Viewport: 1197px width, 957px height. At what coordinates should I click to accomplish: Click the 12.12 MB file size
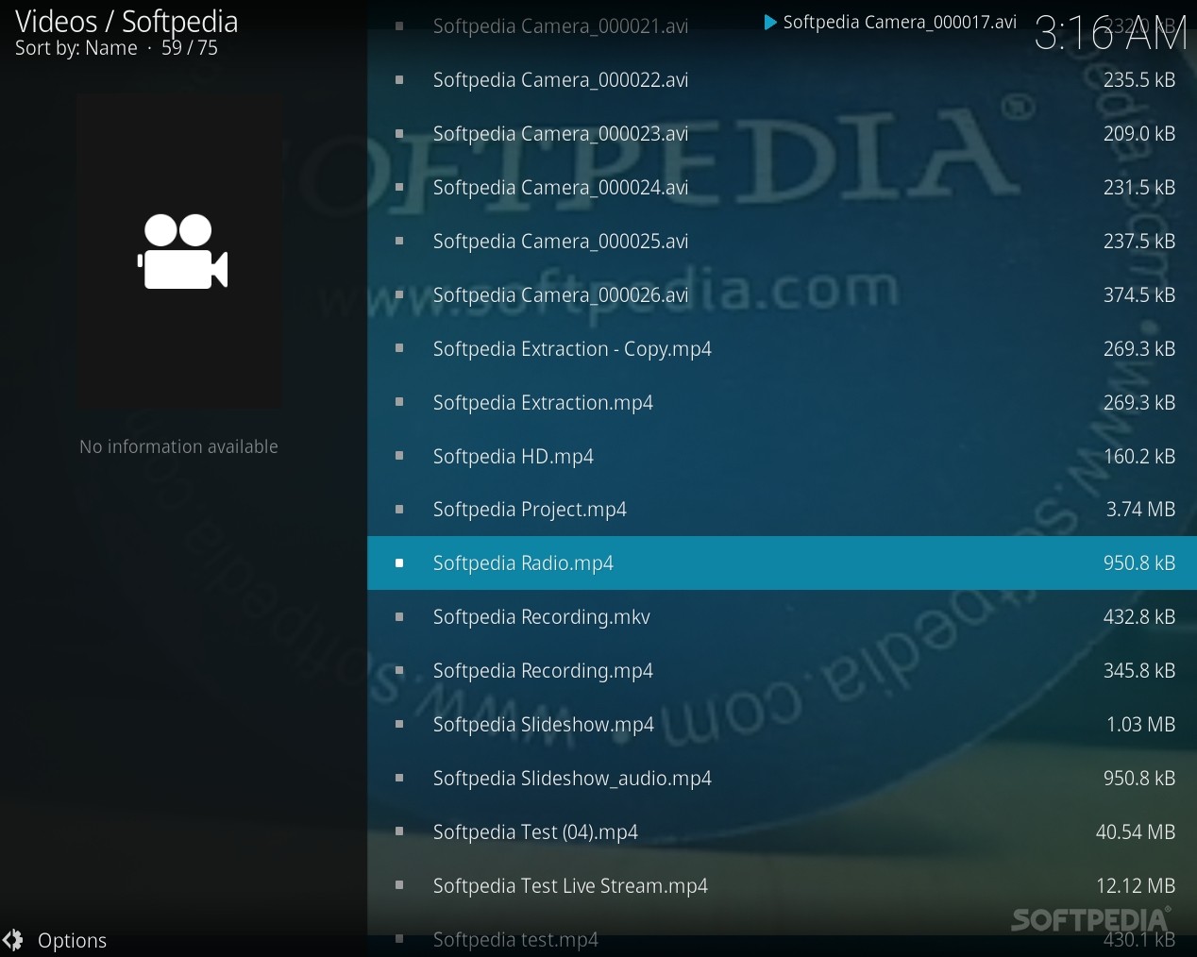pyautogui.click(x=1136, y=886)
